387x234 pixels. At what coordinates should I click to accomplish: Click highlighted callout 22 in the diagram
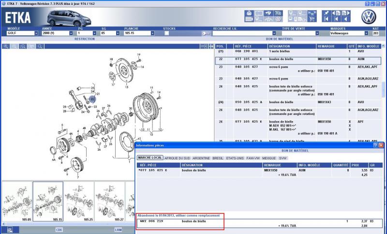(92, 99)
